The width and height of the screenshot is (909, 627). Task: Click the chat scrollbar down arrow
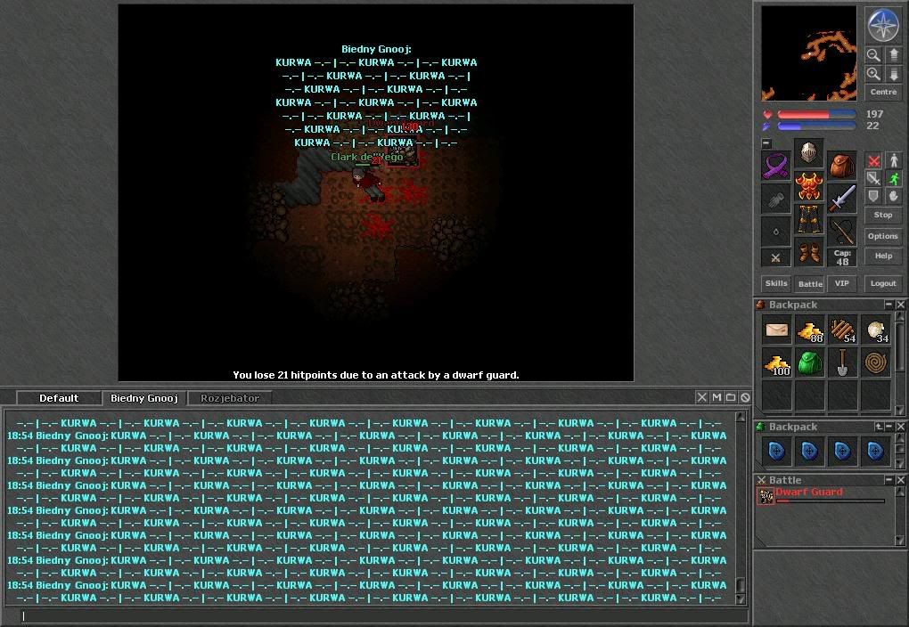click(x=741, y=598)
